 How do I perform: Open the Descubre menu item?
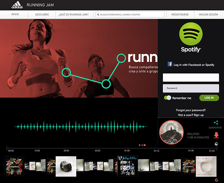[42, 15]
